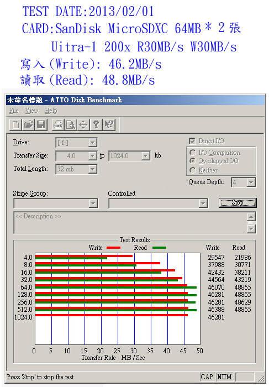Screen dimensions: 269x387
Task: Click the Open file toolbar icon
Action: point(28,124)
